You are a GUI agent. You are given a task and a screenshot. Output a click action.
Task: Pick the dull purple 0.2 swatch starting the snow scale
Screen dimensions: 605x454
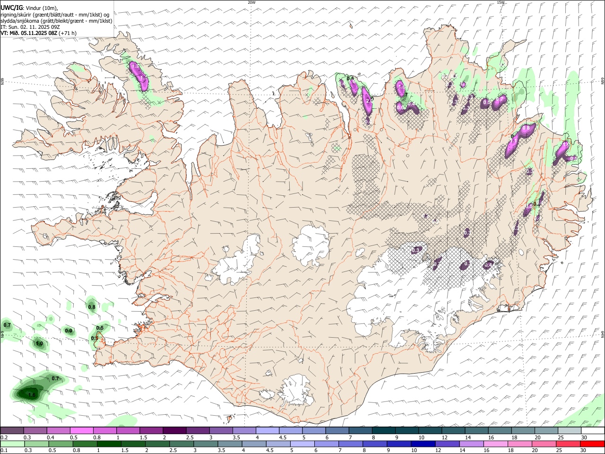tap(12, 430)
